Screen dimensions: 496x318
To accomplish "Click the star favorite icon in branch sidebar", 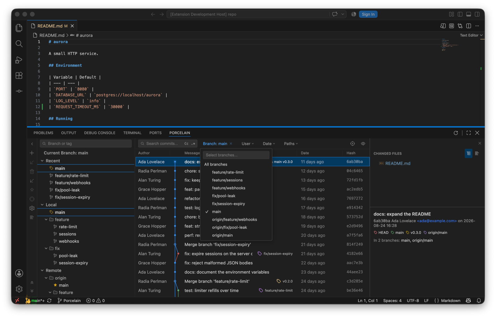I will point(32,190).
